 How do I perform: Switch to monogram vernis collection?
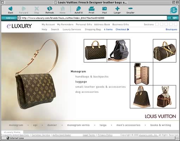(x=78, y=125)
